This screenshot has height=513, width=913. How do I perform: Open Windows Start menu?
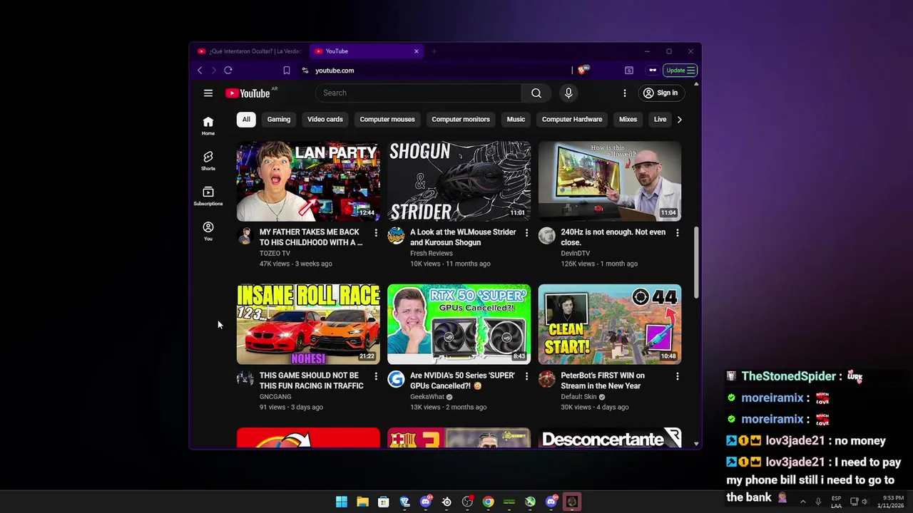tap(342, 502)
